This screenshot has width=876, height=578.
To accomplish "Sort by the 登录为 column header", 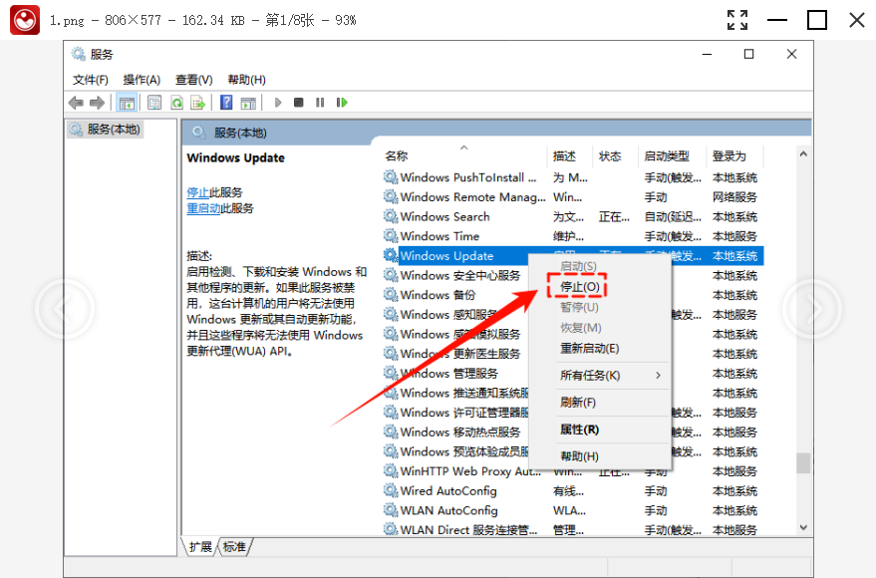I will click(730, 155).
